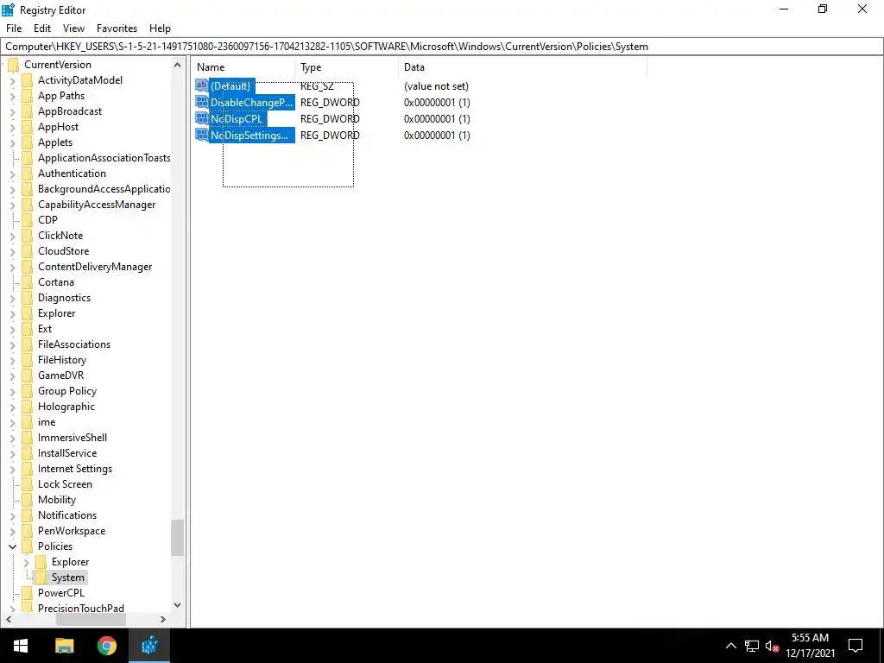Click folder icon beside PowerCPL
This screenshot has width=884, height=663.
coord(27,592)
